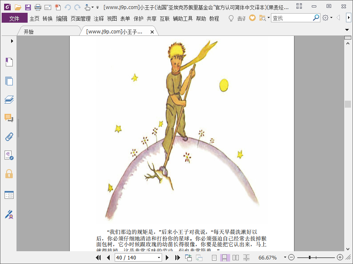This screenshot has height=264, width=353.
Task: Open the 辅助工具 ribbon tab
Action: coord(183,19)
